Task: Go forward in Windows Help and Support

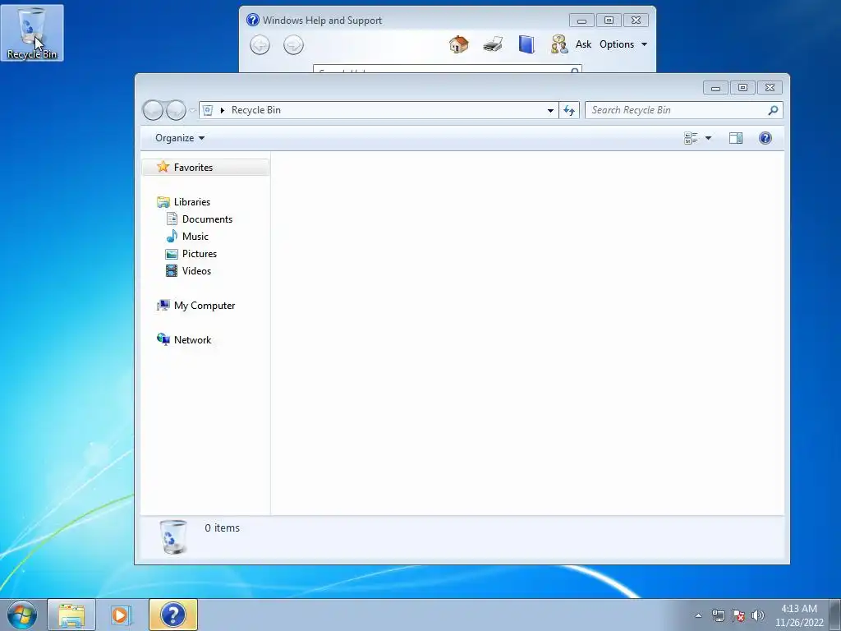Action: [293, 44]
